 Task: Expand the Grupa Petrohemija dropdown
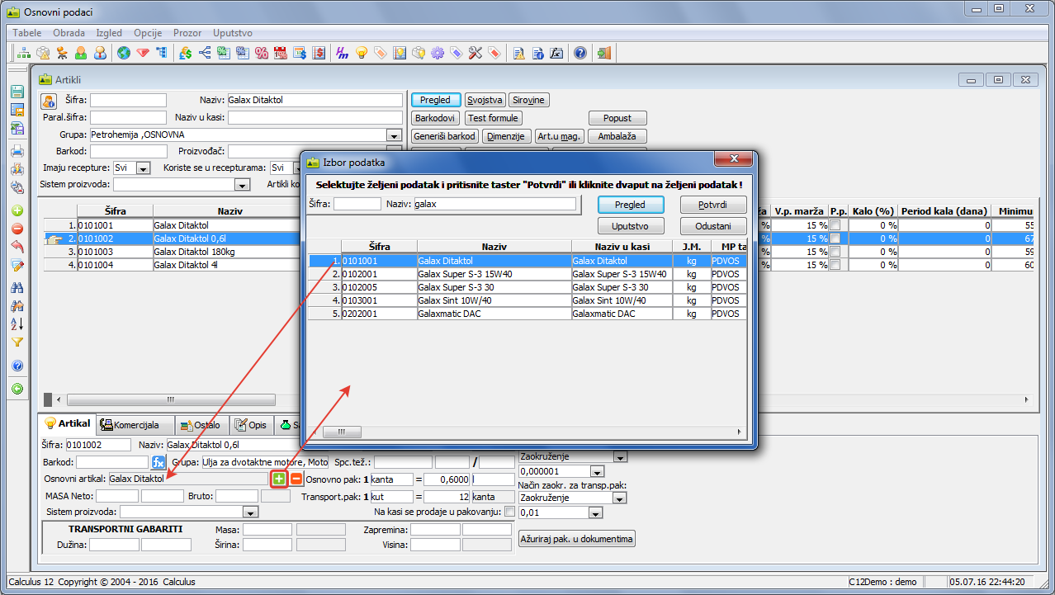click(394, 135)
